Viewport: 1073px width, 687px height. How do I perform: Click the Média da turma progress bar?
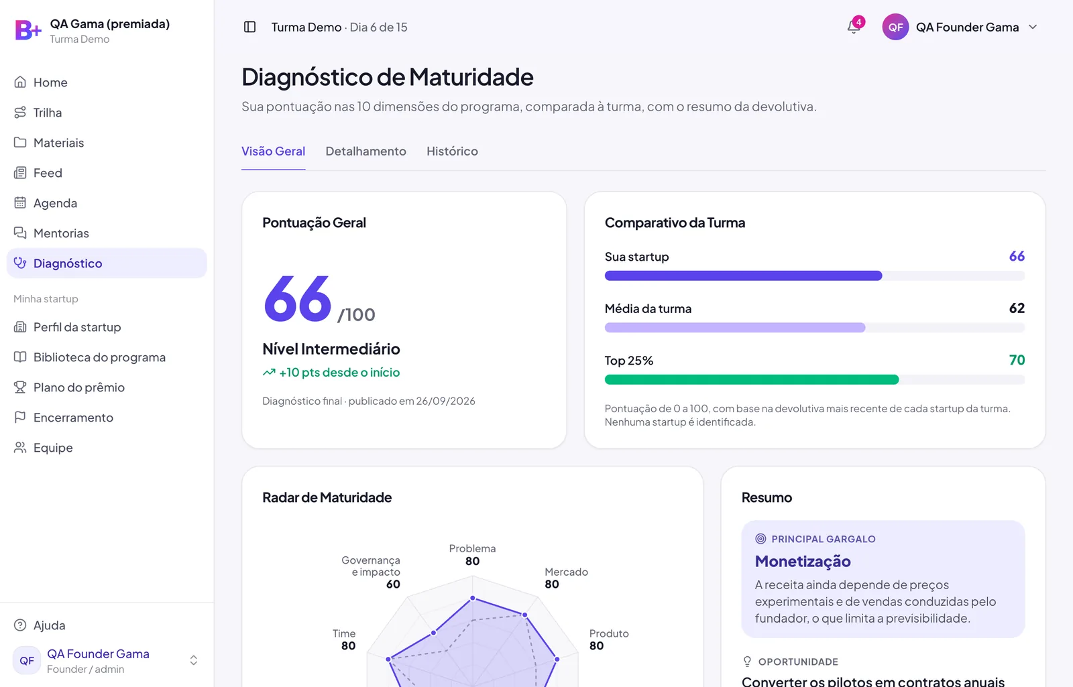coord(815,328)
